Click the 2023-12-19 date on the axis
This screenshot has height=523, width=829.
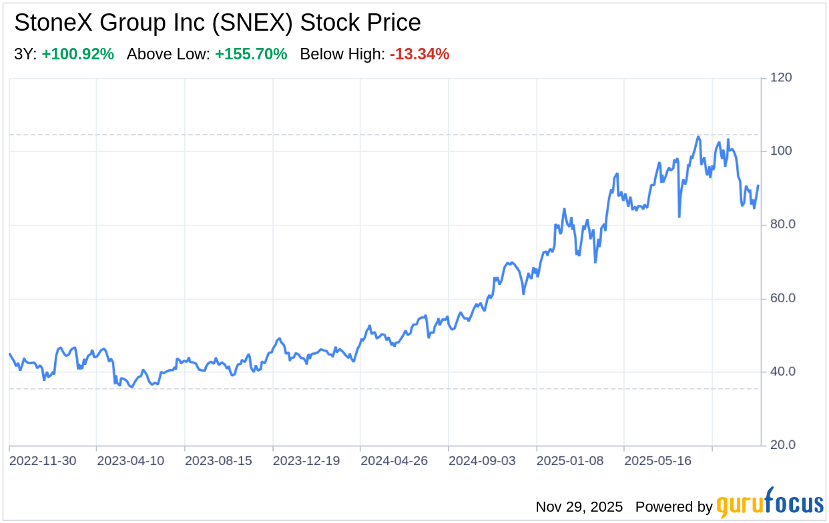(308, 461)
